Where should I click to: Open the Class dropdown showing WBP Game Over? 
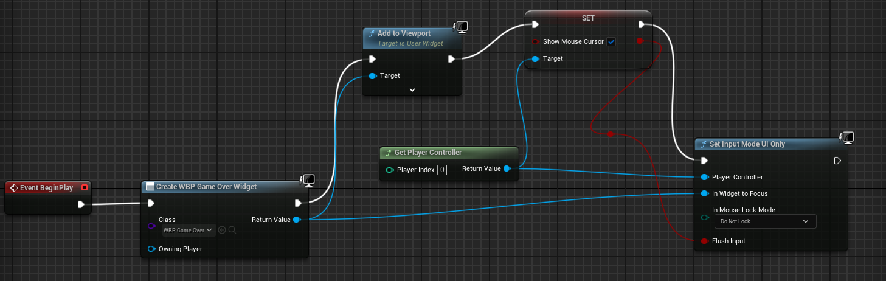click(x=189, y=230)
